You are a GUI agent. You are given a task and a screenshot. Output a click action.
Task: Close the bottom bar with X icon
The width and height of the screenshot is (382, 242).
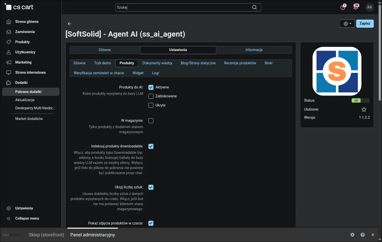pos(373,235)
